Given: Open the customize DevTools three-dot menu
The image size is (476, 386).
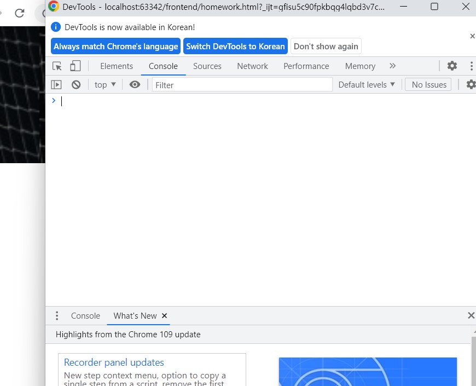Looking at the screenshot, I should pyautogui.click(x=471, y=66).
